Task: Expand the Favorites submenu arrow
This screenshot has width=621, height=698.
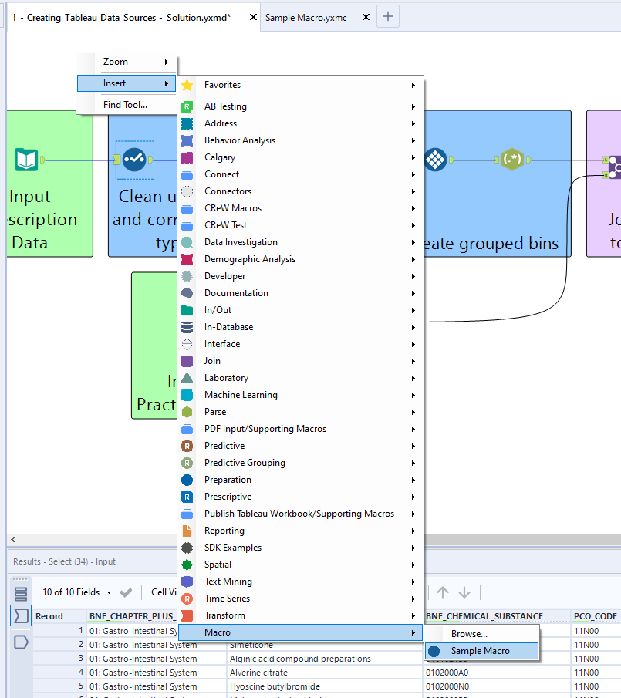Action: tap(413, 85)
